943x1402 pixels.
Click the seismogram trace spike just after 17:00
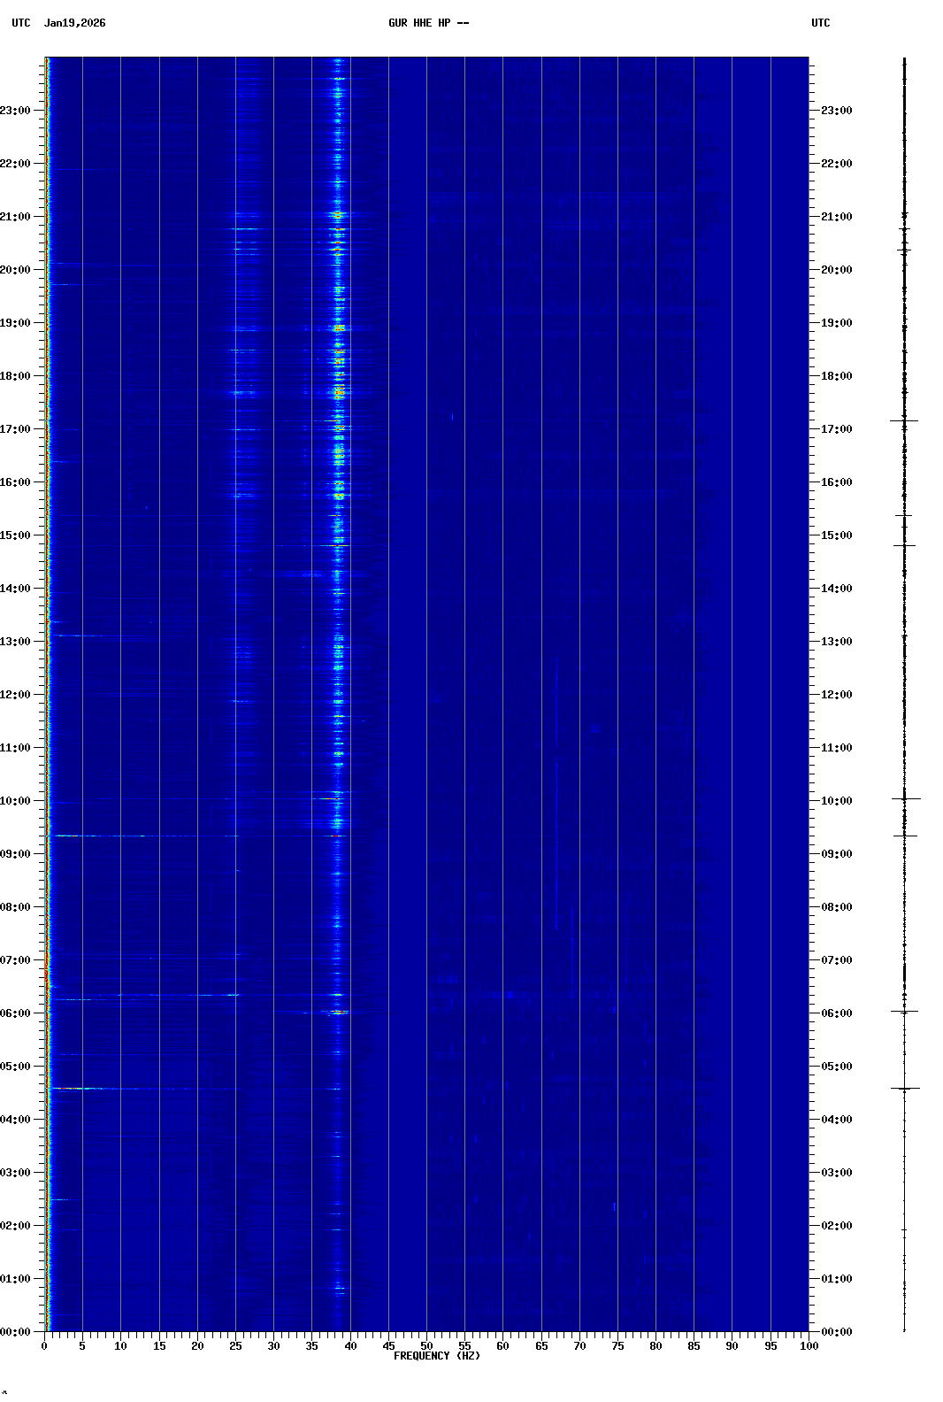click(x=904, y=420)
